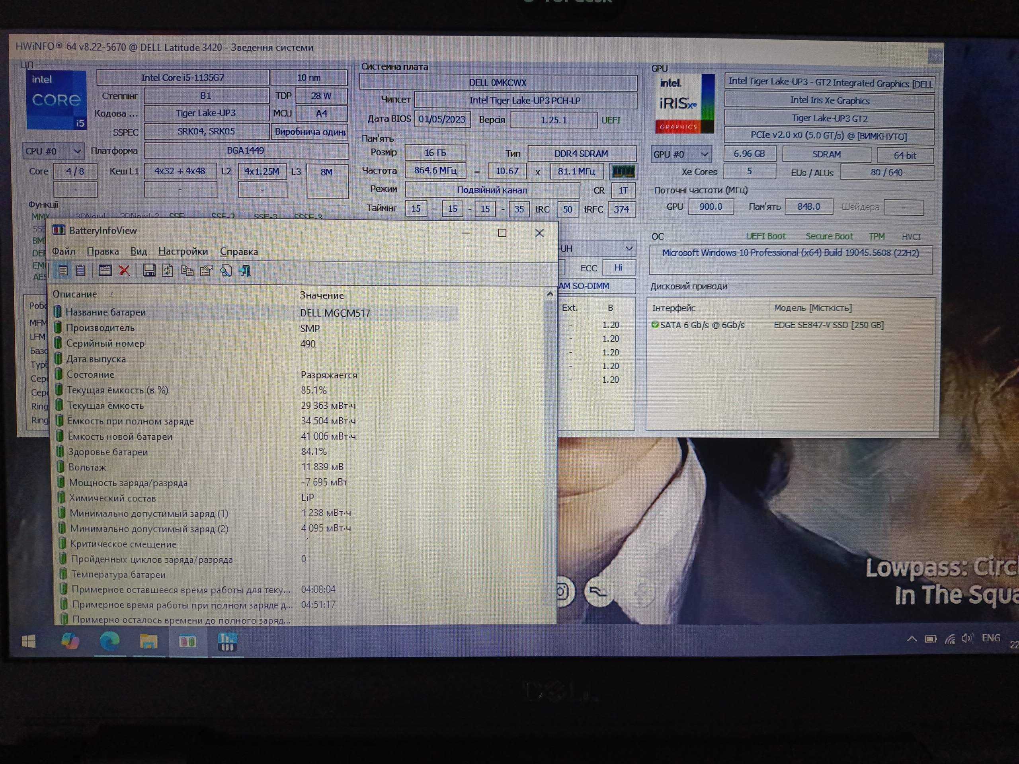The image size is (1019, 764).
Task: Select the Название батареи row
Action: pos(256,312)
